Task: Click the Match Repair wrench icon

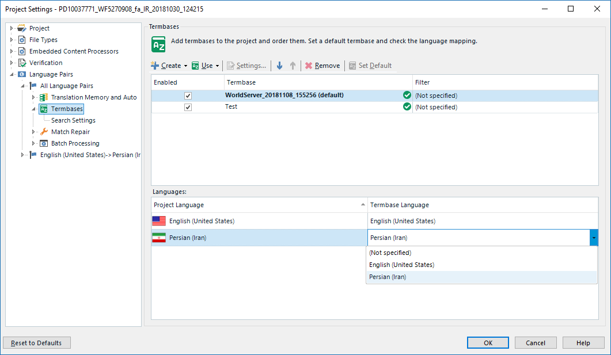Action: [44, 132]
